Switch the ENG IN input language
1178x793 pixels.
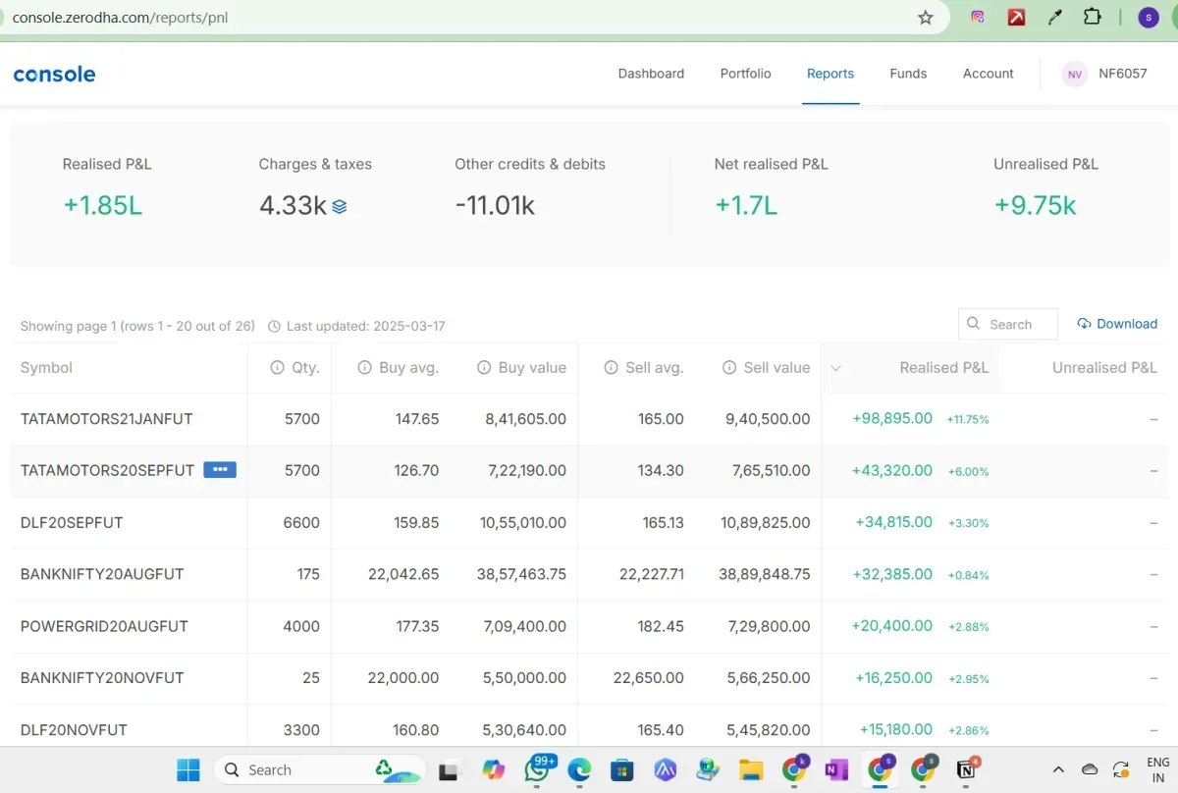pyautogui.click(x=1158, y=769)
